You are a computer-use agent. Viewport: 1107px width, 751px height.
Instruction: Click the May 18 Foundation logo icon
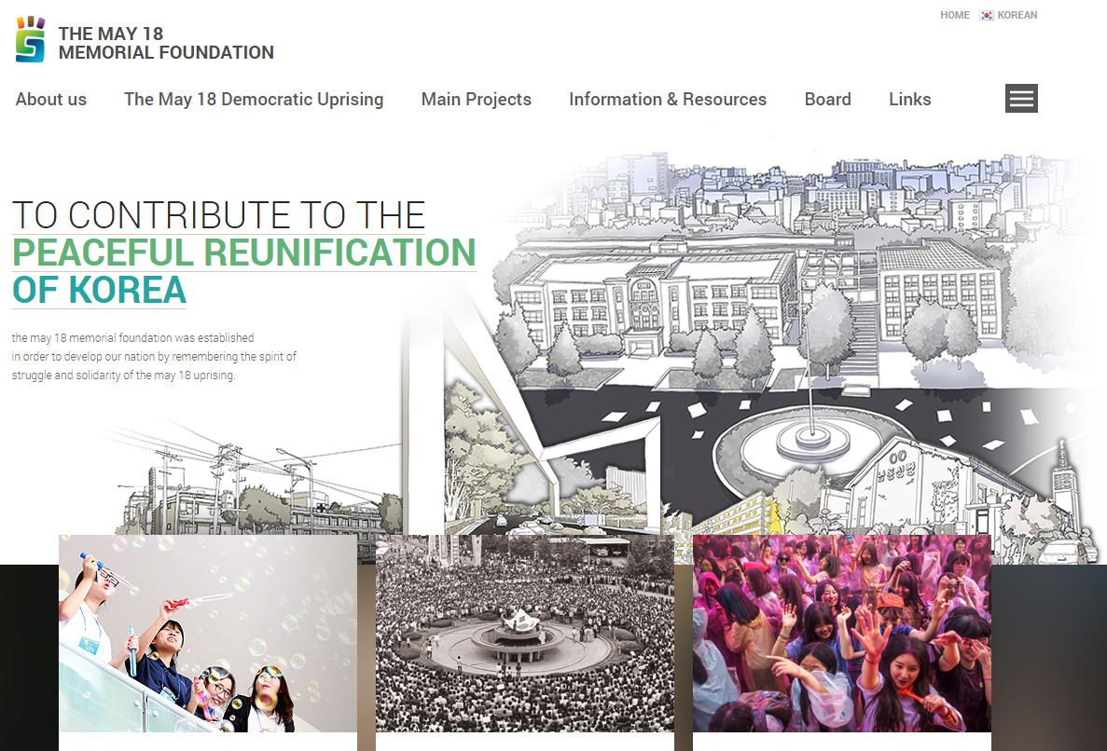[31, 39]
